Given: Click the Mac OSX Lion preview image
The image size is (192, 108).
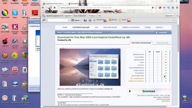Looking at the screenshot, I should [x=90, y=67].
